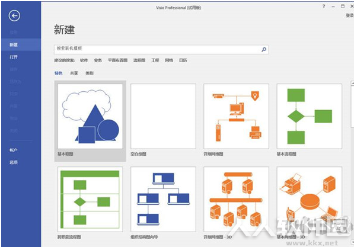Open 选项 in the left sidebar
Viewport: 354px width, 247px height.
[14, 162]
